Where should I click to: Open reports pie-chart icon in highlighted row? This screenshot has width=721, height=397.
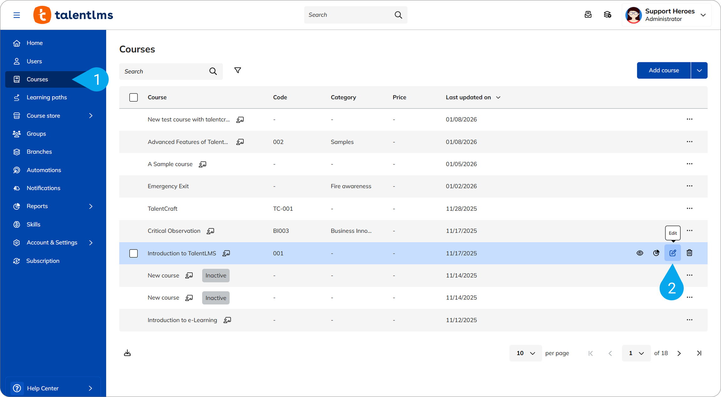click(x=656, y=253)
